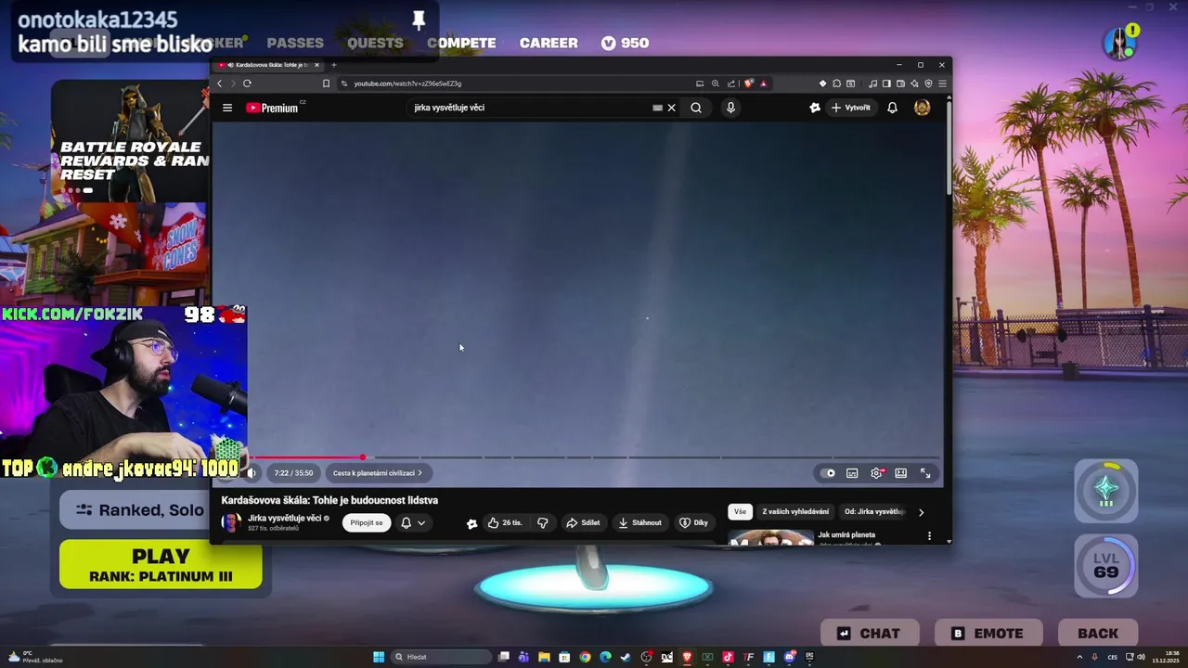
Task: Enter fullscreen in the video player
Action: [x=925, y=473]
